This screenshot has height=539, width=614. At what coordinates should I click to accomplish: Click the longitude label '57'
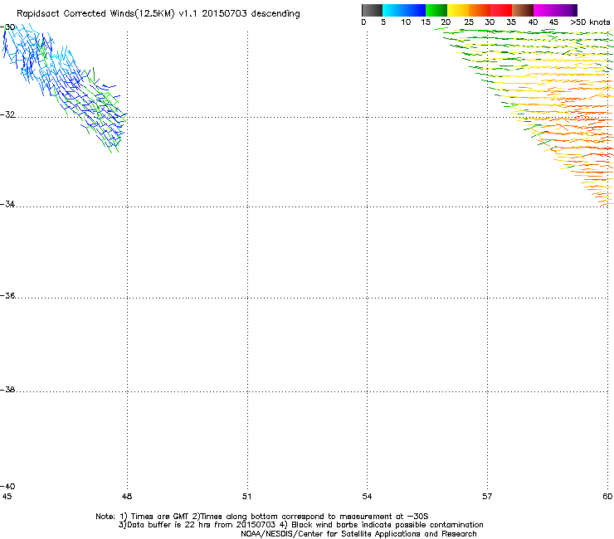coord(487,497)
